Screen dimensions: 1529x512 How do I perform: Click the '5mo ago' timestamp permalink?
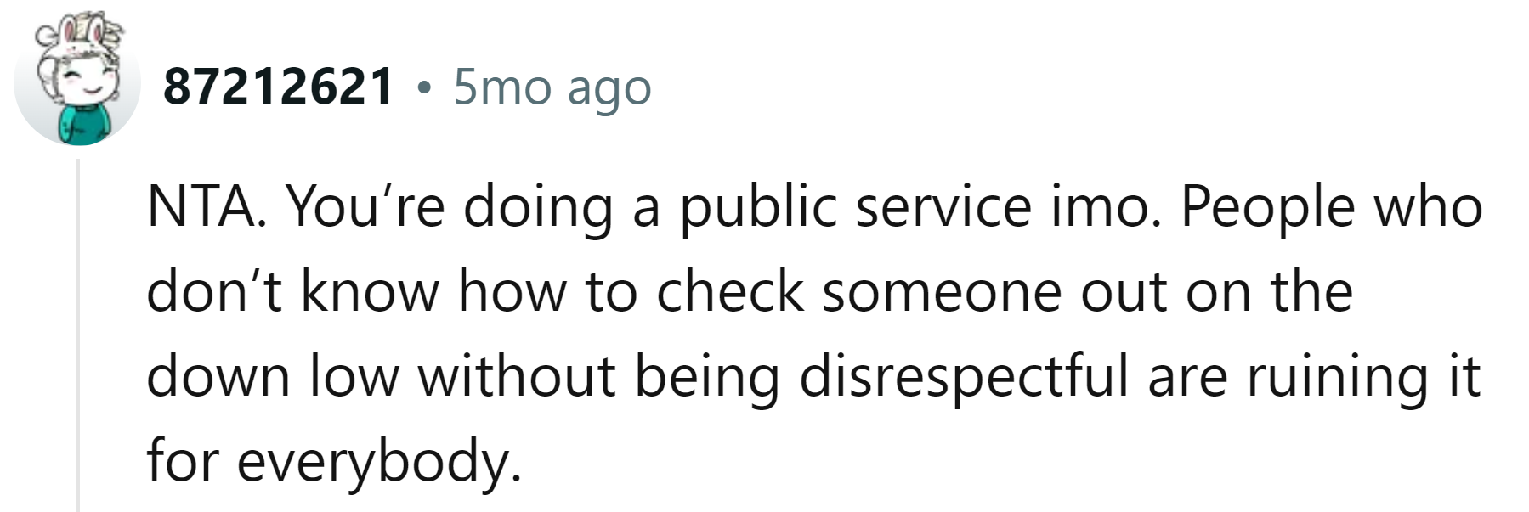[552, 87]
